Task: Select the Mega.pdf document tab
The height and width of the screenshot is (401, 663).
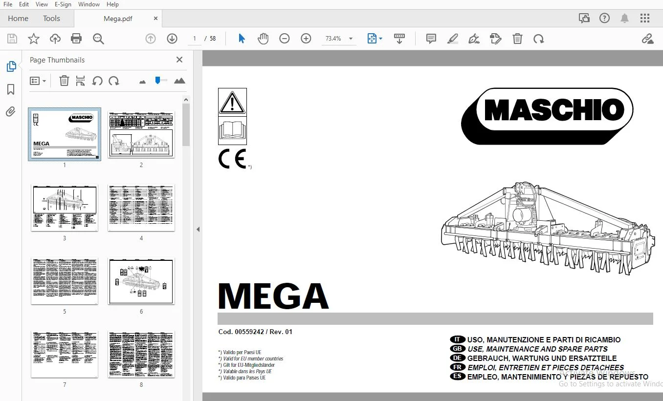Action: coord(118,19)
